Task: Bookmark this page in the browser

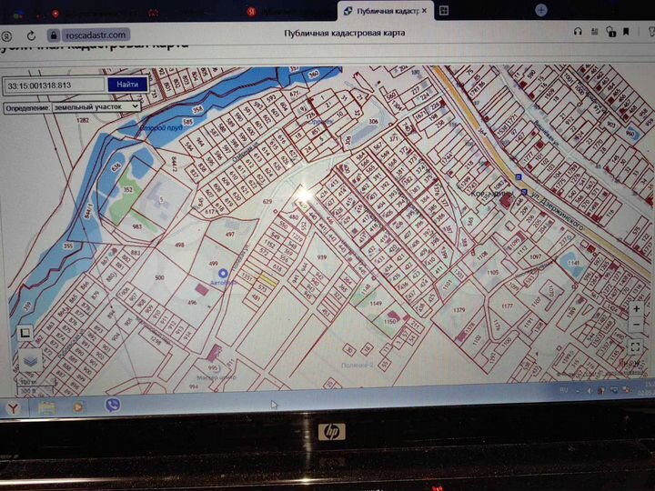Action: [625, 33]
